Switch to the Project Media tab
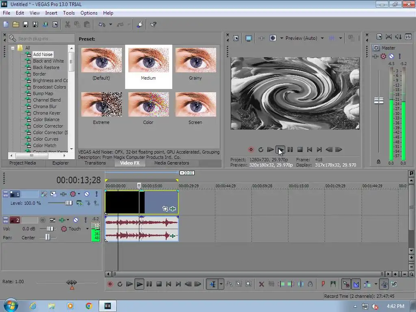The height and width of the screenshot is (312, 416). point(23,163)
